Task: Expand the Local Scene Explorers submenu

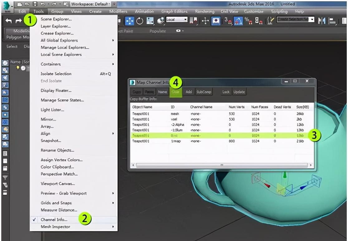Action: point(74,54)
